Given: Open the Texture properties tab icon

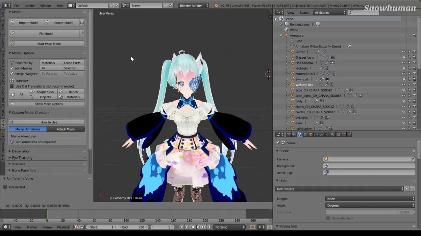Looking at the screenshot, I should pos(338,134).
